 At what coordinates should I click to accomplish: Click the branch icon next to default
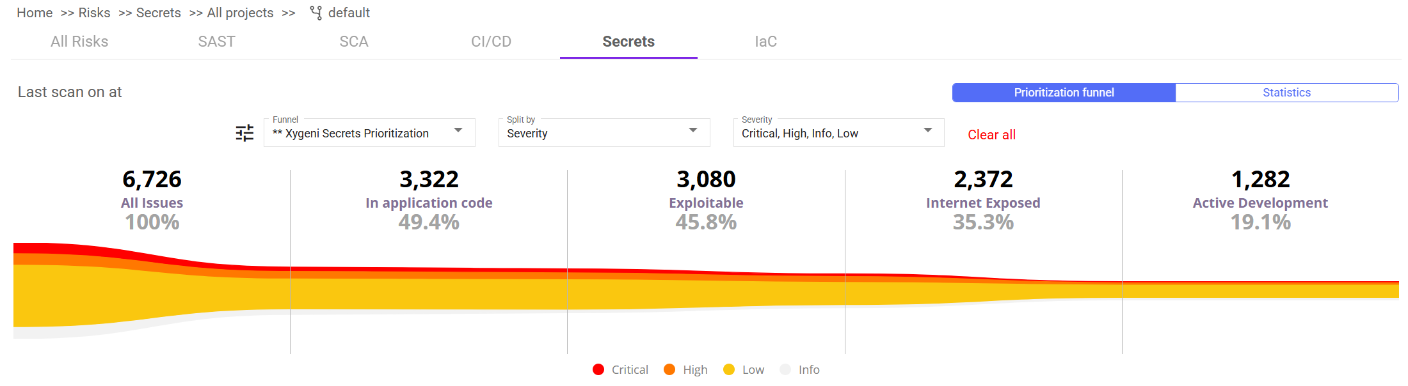[x=316, y=13]
